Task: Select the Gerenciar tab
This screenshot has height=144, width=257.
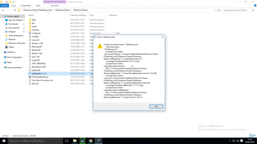Action: click(x=55, y=6)
